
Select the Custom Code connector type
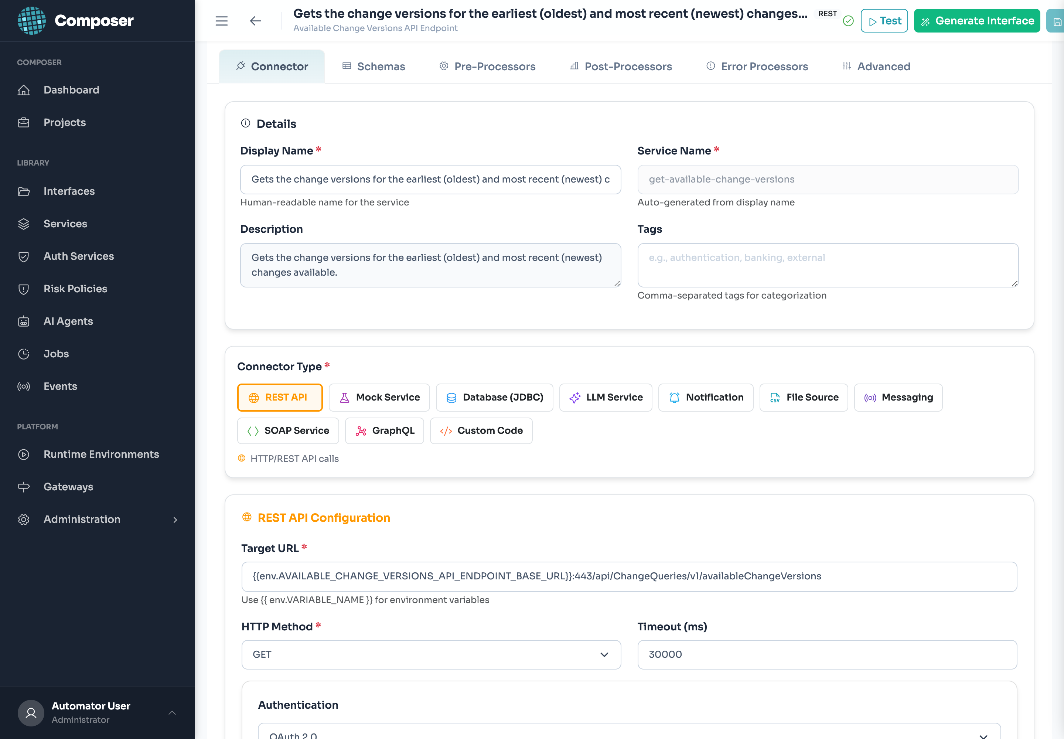[x=481, y=430]
